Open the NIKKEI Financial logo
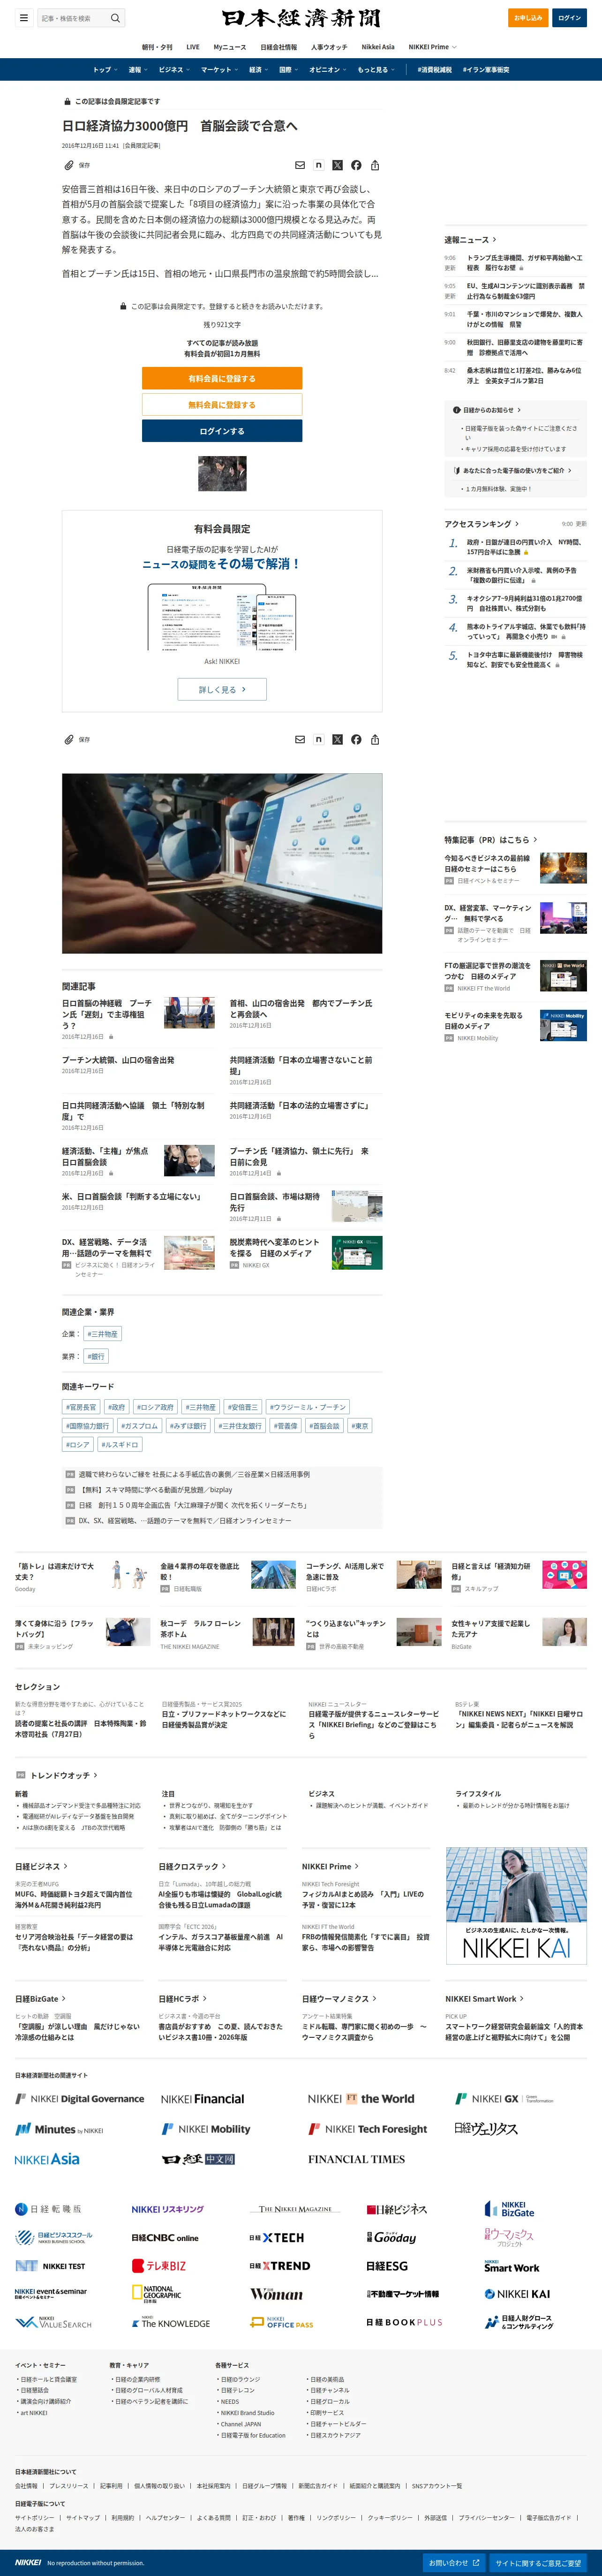The width and height of the screenshot is (602, 2576). click(x=202, y=2099)
